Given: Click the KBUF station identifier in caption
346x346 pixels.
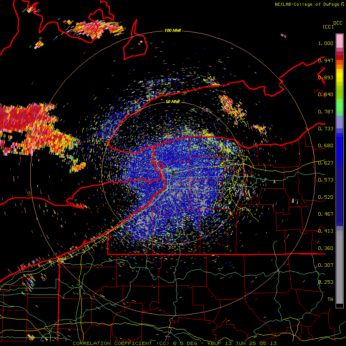Looking at the screenshot, I should (x=215, y=343).
